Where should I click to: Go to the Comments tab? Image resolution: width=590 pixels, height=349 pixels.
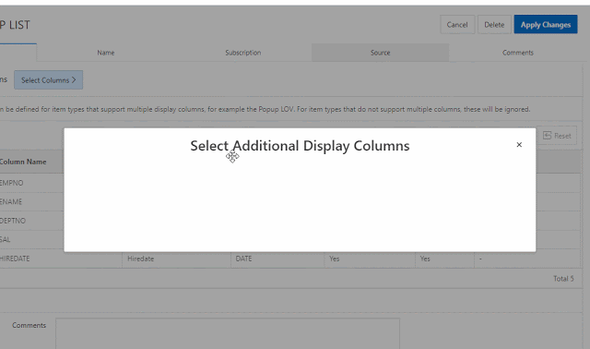(518, 53)
